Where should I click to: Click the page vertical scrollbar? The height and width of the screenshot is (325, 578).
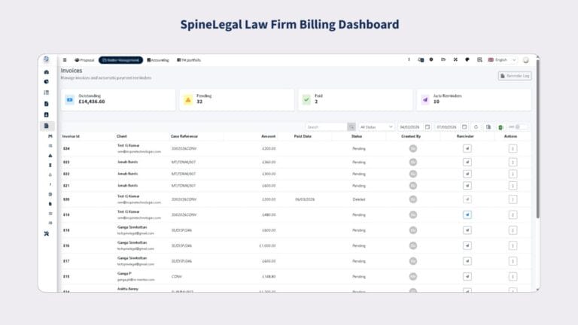(538, 138)
